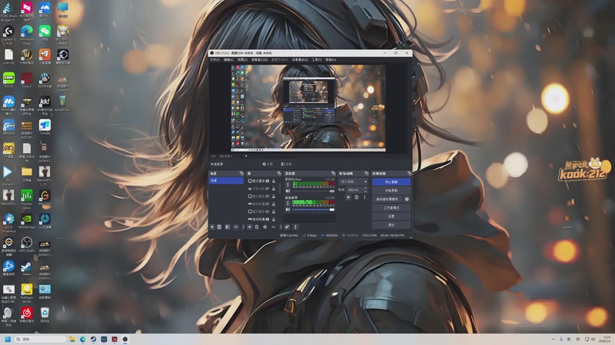Click the blue stop streaming button

pos(391,182)
